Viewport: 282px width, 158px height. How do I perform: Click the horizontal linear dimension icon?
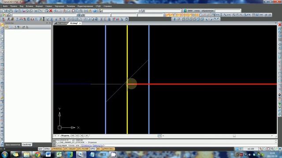coord(217,15)
